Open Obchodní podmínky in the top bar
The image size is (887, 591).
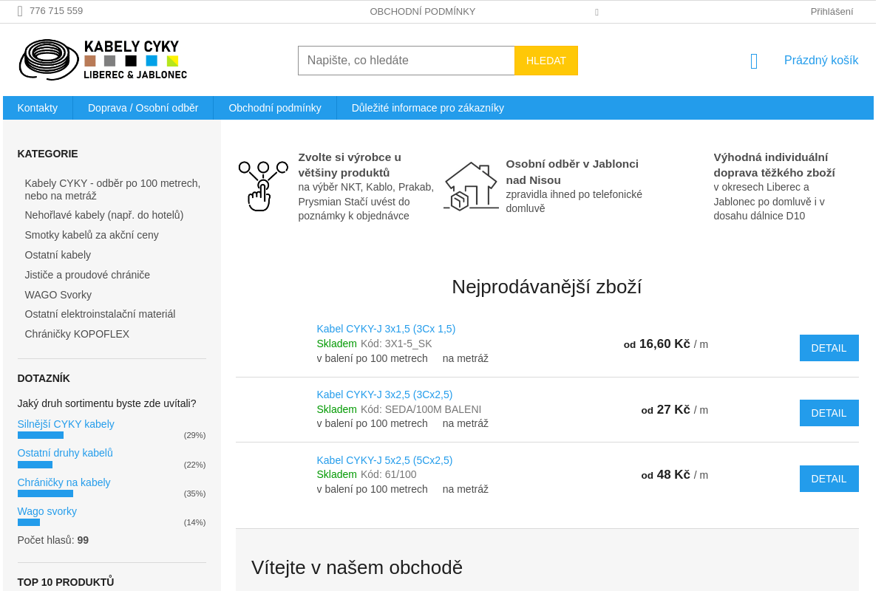click(423, 12)
